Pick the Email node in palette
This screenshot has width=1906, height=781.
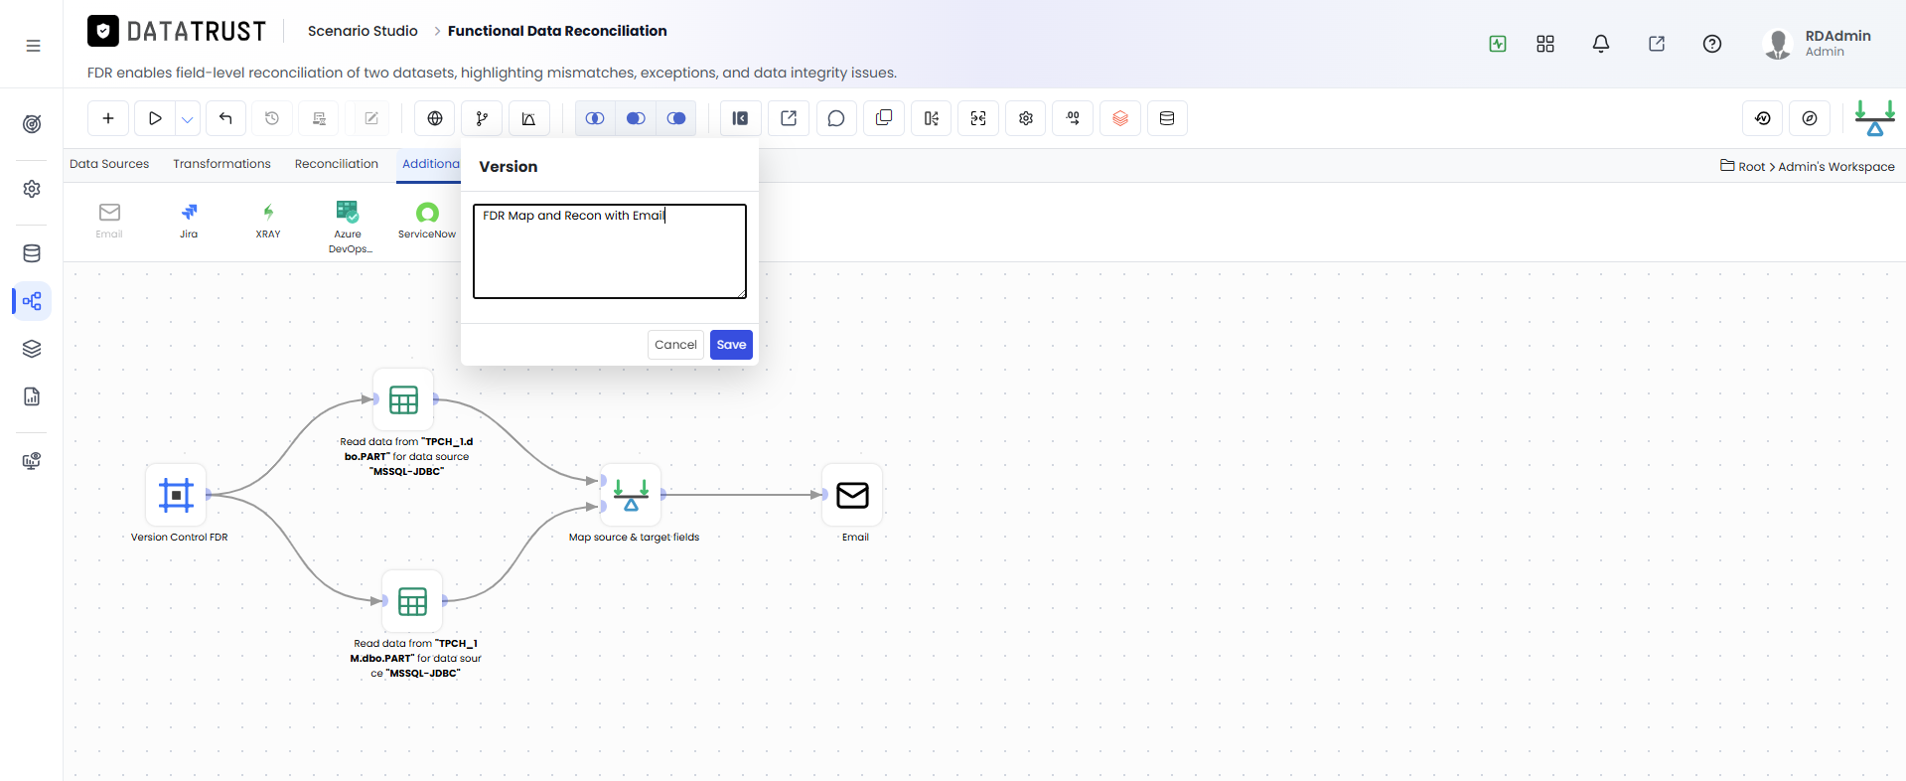(109, 221)
